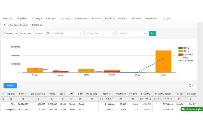Select total profit value 2.524.219
Screen dimensions: 203x127
(192, 104)
